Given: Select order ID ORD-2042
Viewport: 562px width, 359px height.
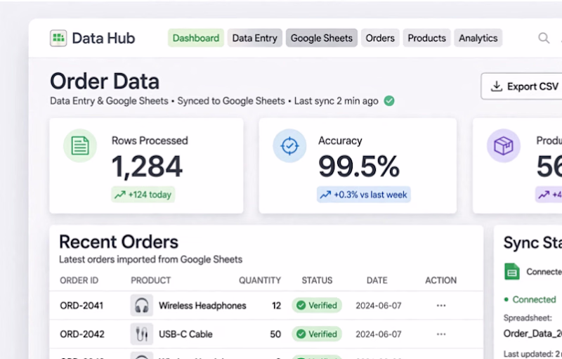Looking at the screenshot, I should [x=82, y=334].
